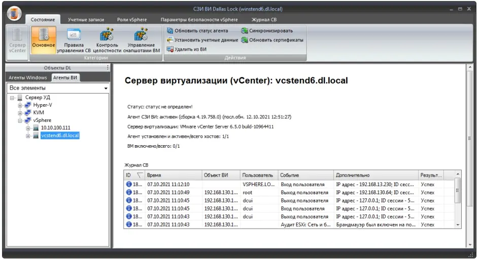The image size is (479, 260).
Task: Click the 10.10.100.111 server icon
Action: [x=36, y=128]
